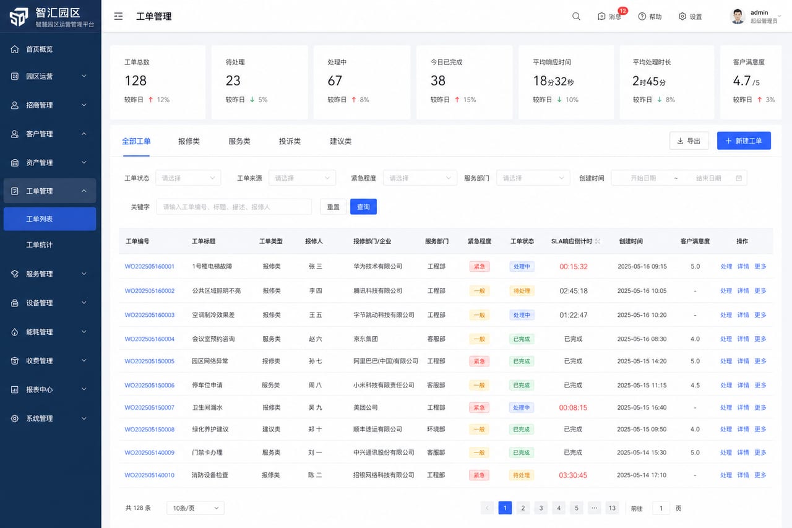
Task: Click the 待处理 statistics card
Action: point(260,82)
